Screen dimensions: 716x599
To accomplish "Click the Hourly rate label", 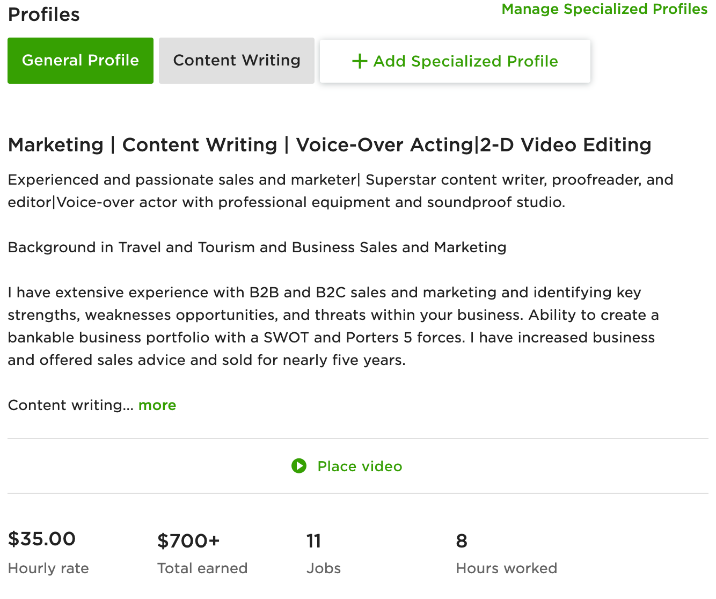I will coord(48,568).
